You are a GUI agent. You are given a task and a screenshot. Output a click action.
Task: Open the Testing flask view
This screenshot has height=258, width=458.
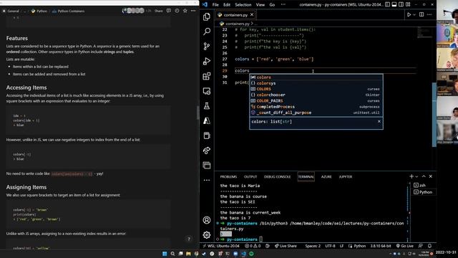(x=207, y=106)
